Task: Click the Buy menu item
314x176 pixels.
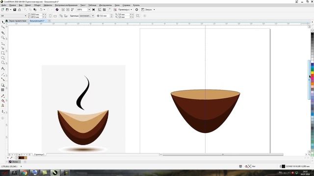Action: pos(136,5)
